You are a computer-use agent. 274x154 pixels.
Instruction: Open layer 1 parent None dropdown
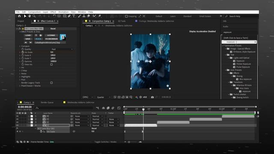[x=82, y=116]
